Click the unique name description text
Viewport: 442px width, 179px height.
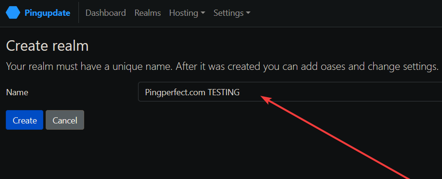pos(222,67)
